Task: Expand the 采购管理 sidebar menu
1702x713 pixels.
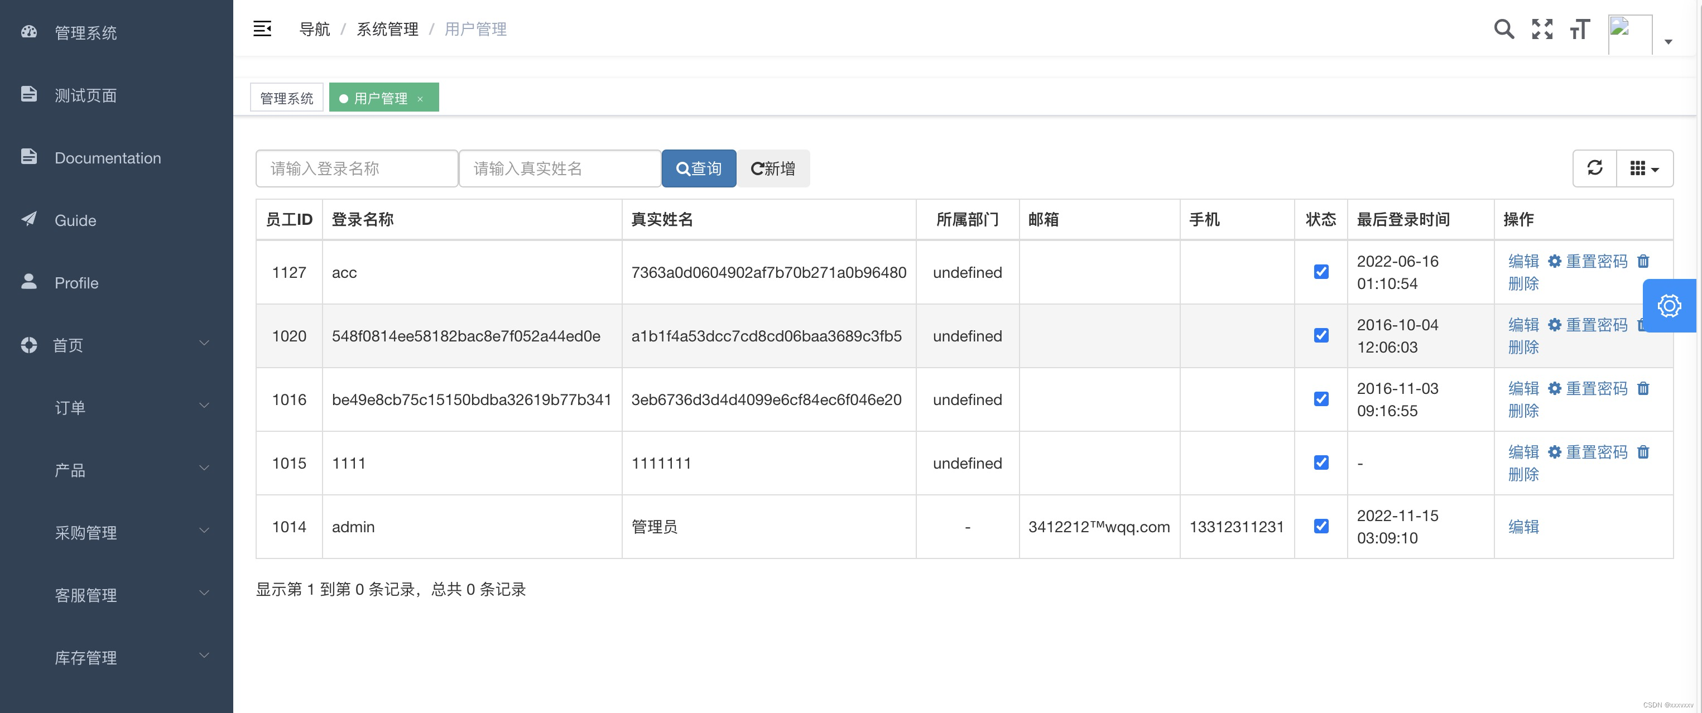Action: 86,533
